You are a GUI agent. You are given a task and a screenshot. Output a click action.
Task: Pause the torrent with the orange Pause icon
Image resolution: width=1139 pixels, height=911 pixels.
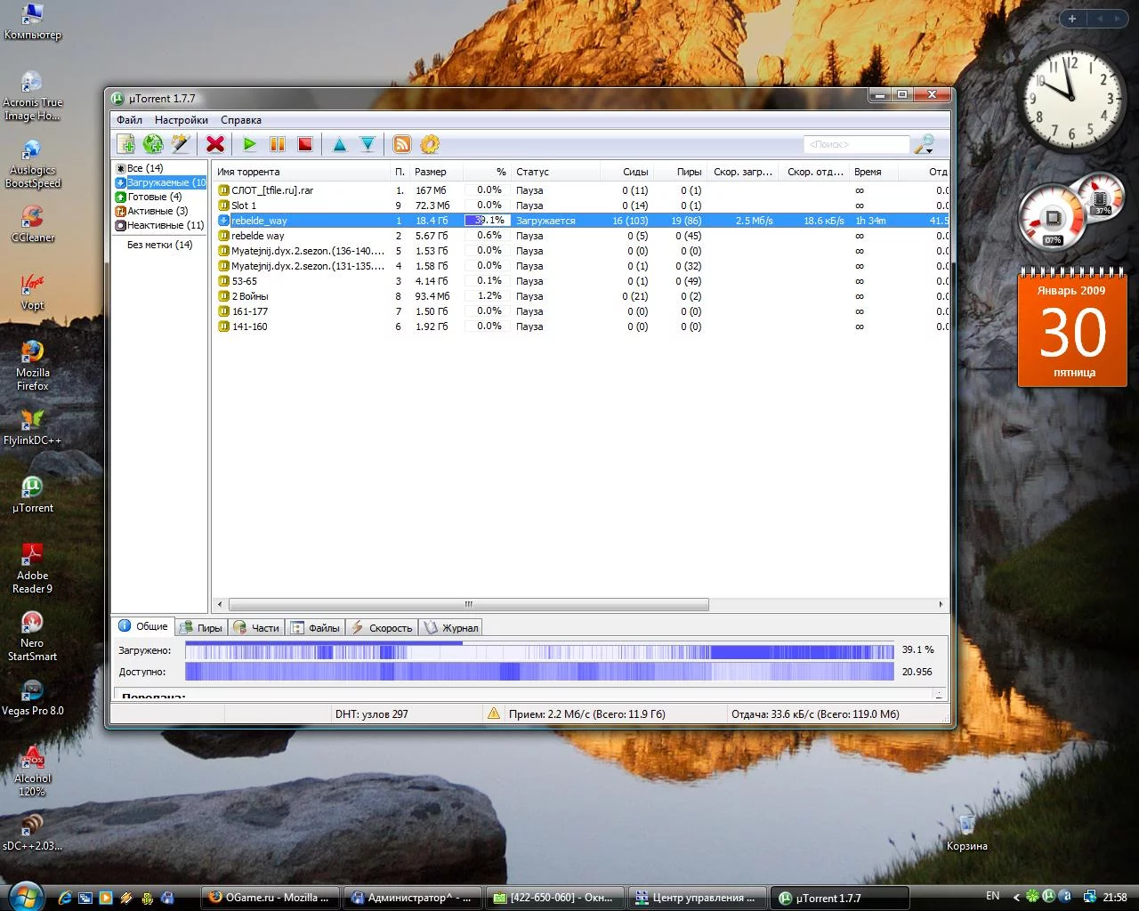coord(278,144)
